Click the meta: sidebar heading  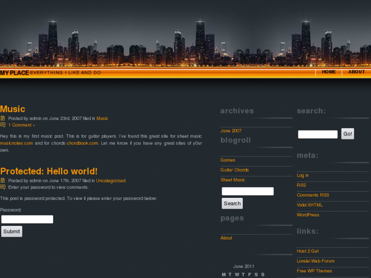pos(307,156)
